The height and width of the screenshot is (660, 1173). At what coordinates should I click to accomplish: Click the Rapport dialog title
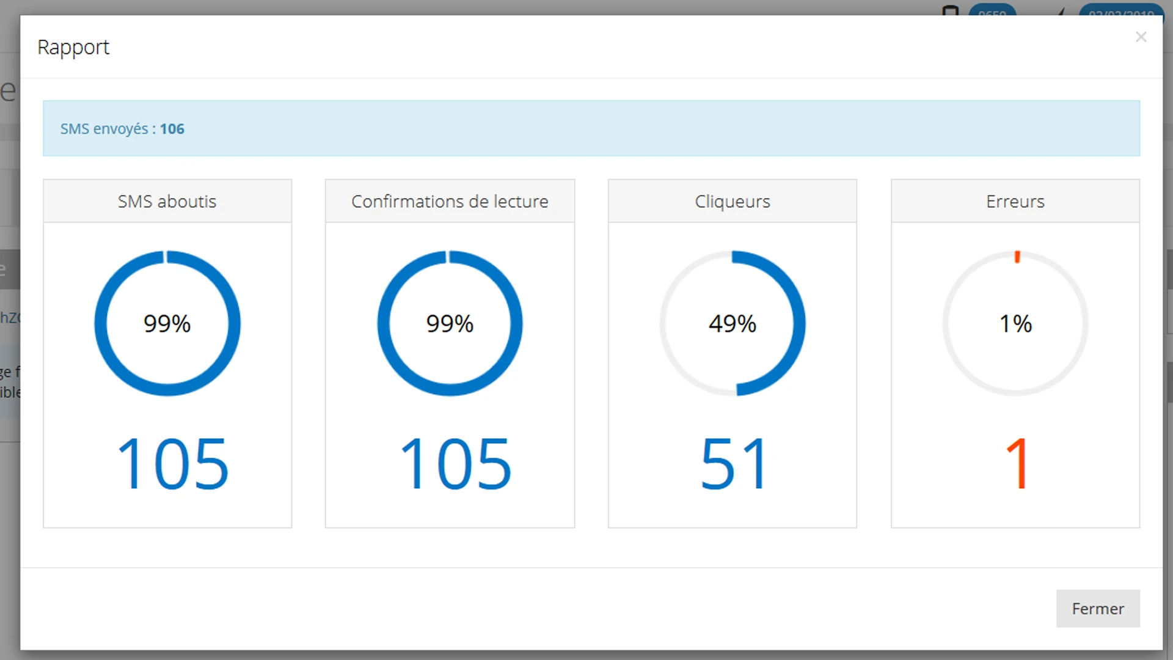[x=73, y=48]
